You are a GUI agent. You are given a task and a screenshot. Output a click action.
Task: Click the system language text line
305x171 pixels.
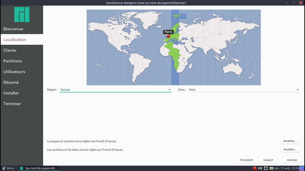(82, 141)
